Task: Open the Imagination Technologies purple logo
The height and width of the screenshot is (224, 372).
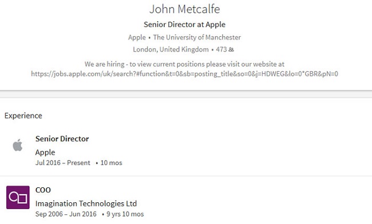Action: coord(18,198)
